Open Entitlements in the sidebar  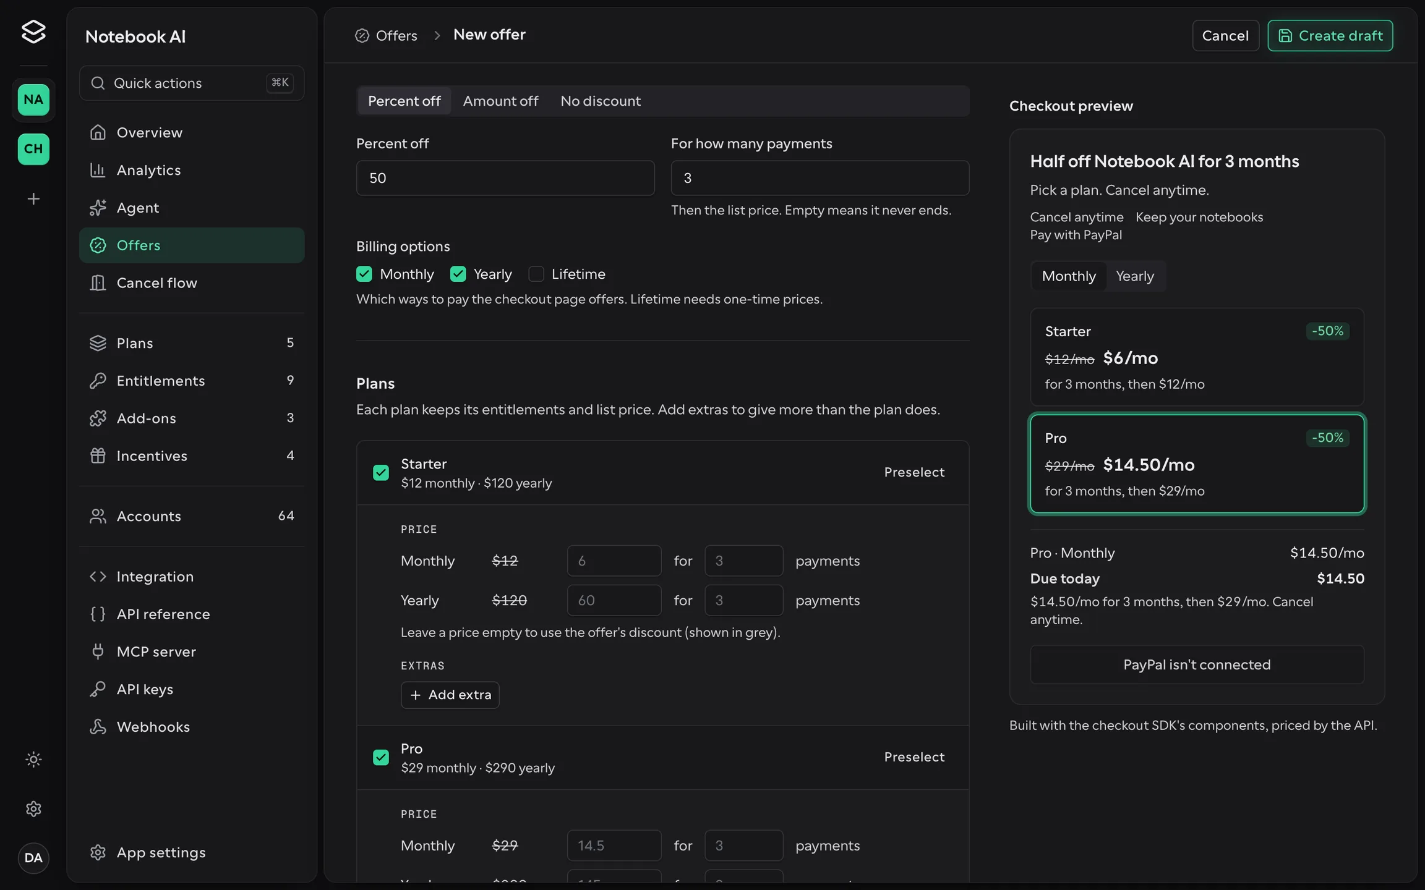coord(192,381)
